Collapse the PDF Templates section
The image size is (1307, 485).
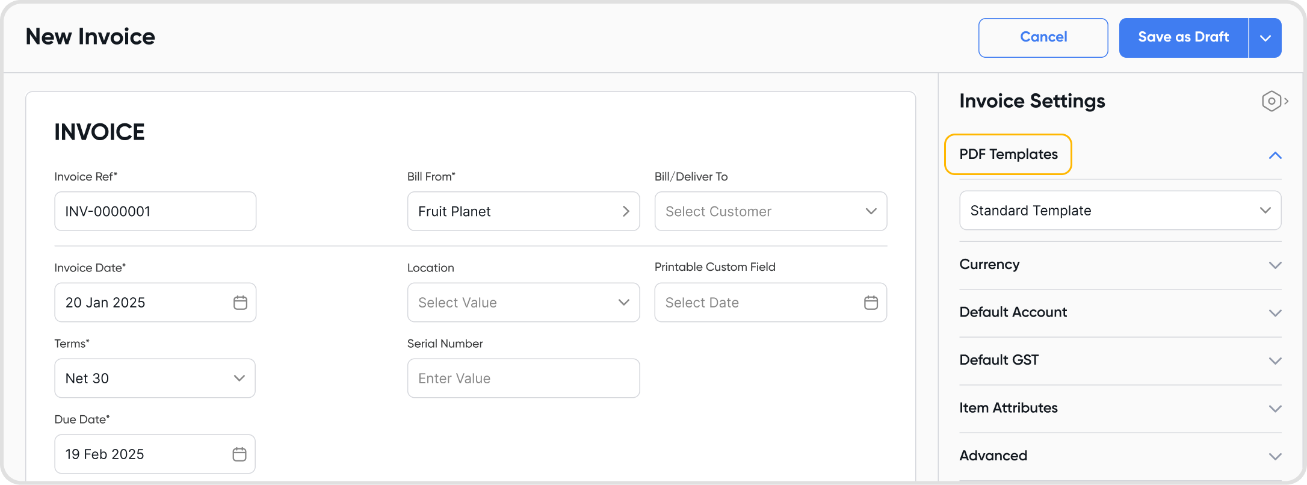click(1275, 155)
